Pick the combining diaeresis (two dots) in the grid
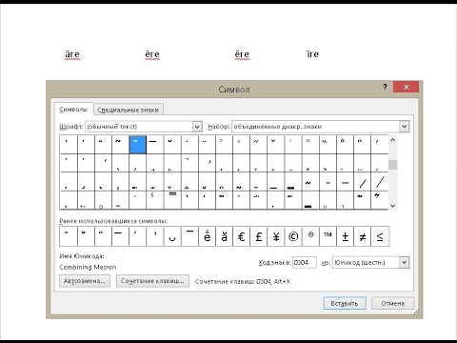This screenshot has height=343, width=457. pyautogui.click(x=207, y=145)
